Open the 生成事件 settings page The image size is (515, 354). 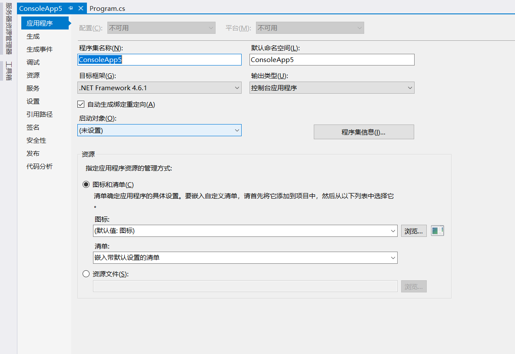tap(40, 49)
